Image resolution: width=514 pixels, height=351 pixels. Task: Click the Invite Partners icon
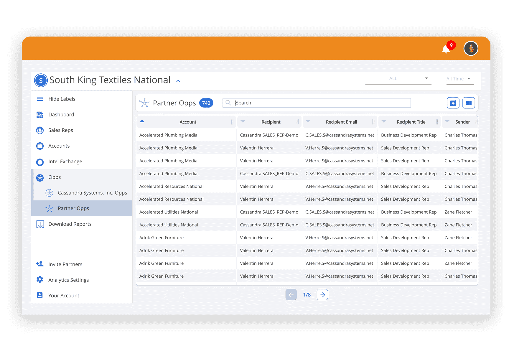(x=40, y=264)
